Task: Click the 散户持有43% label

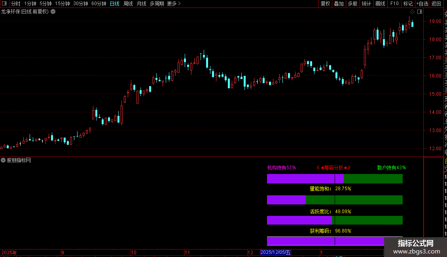Action: pyautogui.click(x=391, y=168)
